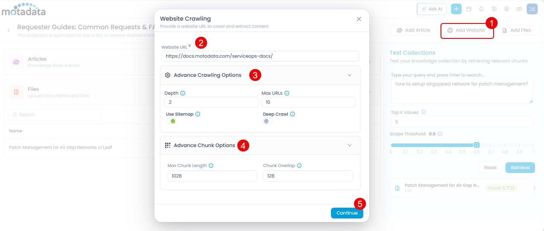Collapse the Advance Crawling Options section
The height and width of the screenshot is (231, 544).
[x=350, y=75]
